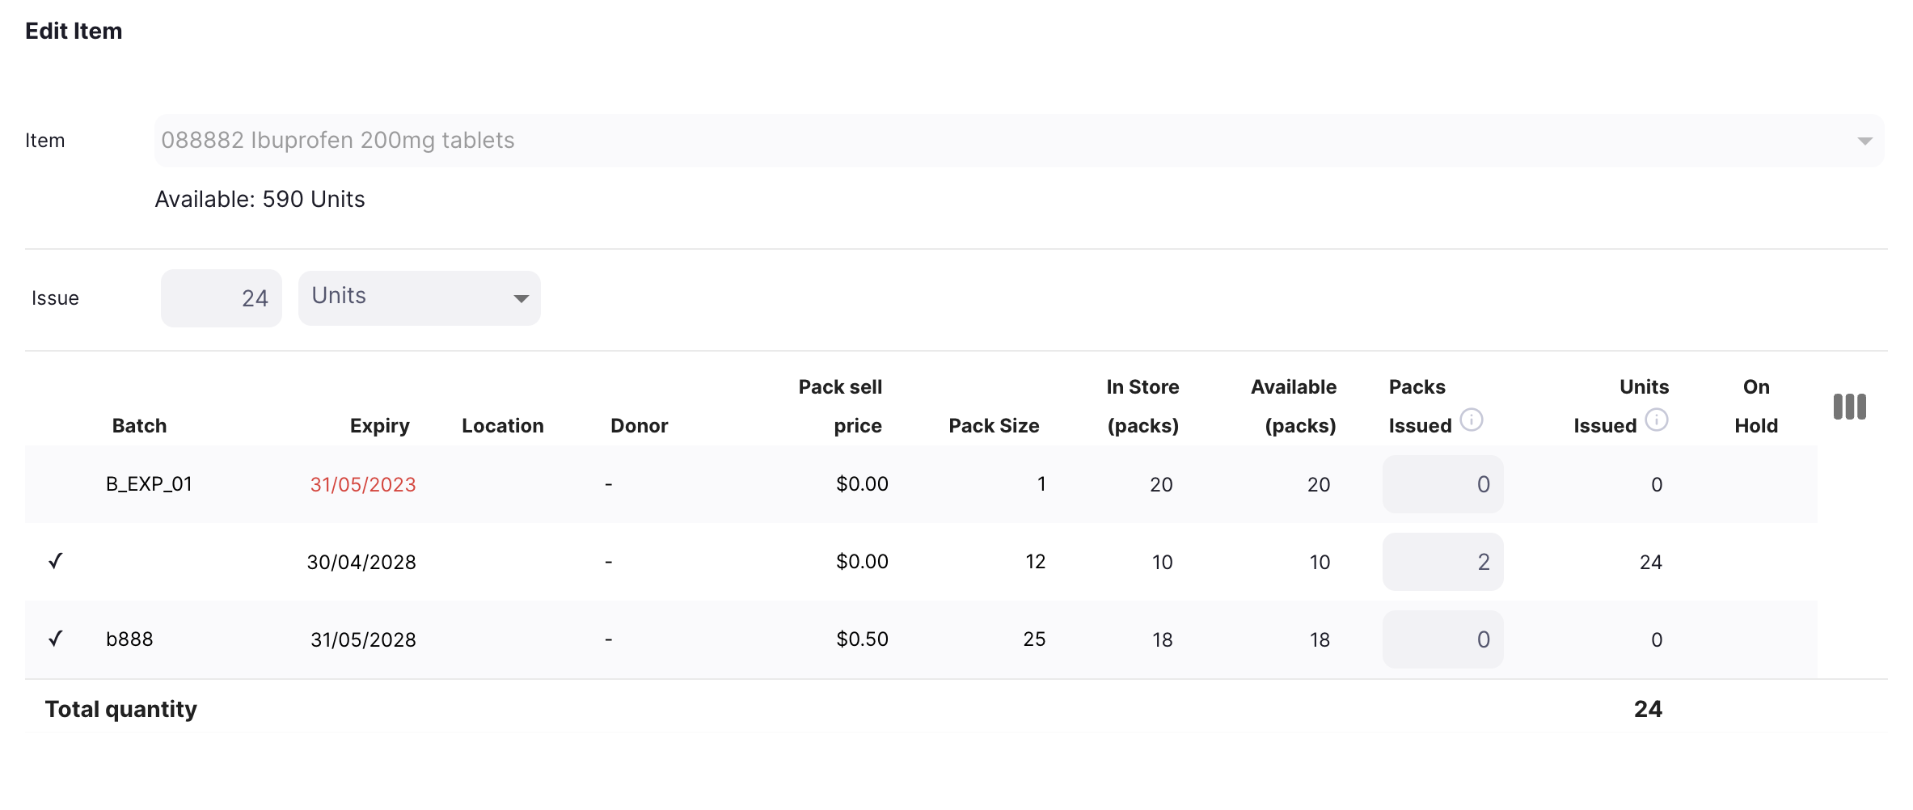Click the Location column header
The width and height of the screenshot is (1913, 810).
[x=502, y=426]
